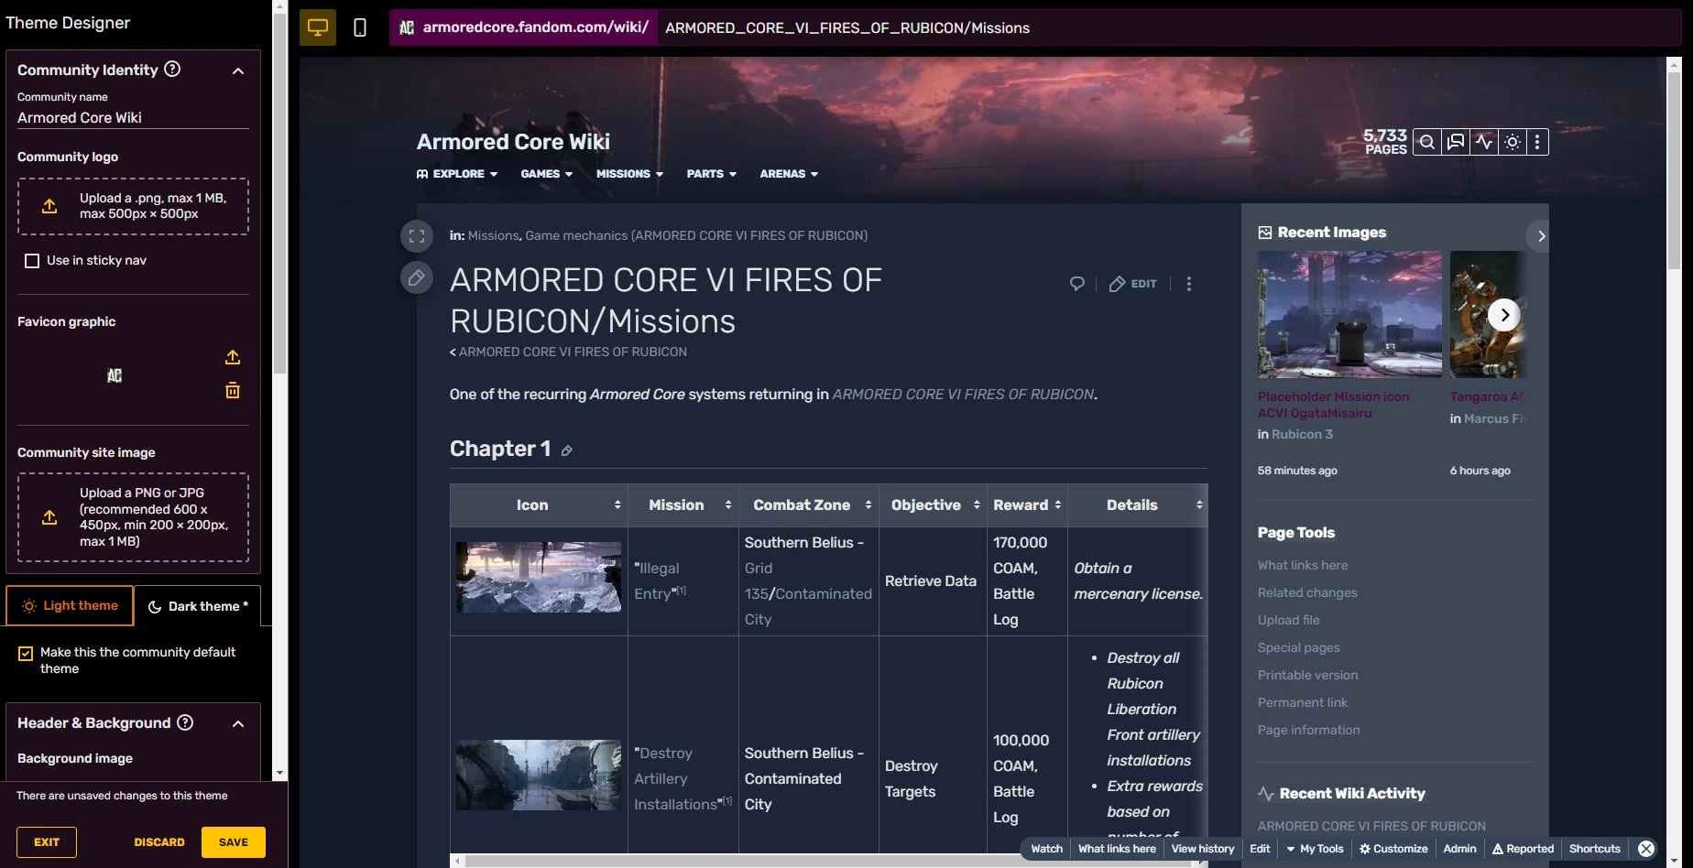Check the Use in sticky nav option
Viewport: 1693px width, 868px height.
(x=32, y=260)
